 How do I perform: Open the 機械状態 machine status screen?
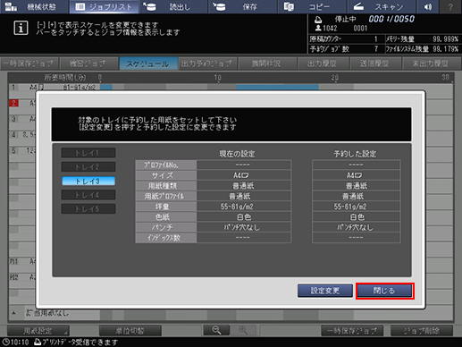34,6
